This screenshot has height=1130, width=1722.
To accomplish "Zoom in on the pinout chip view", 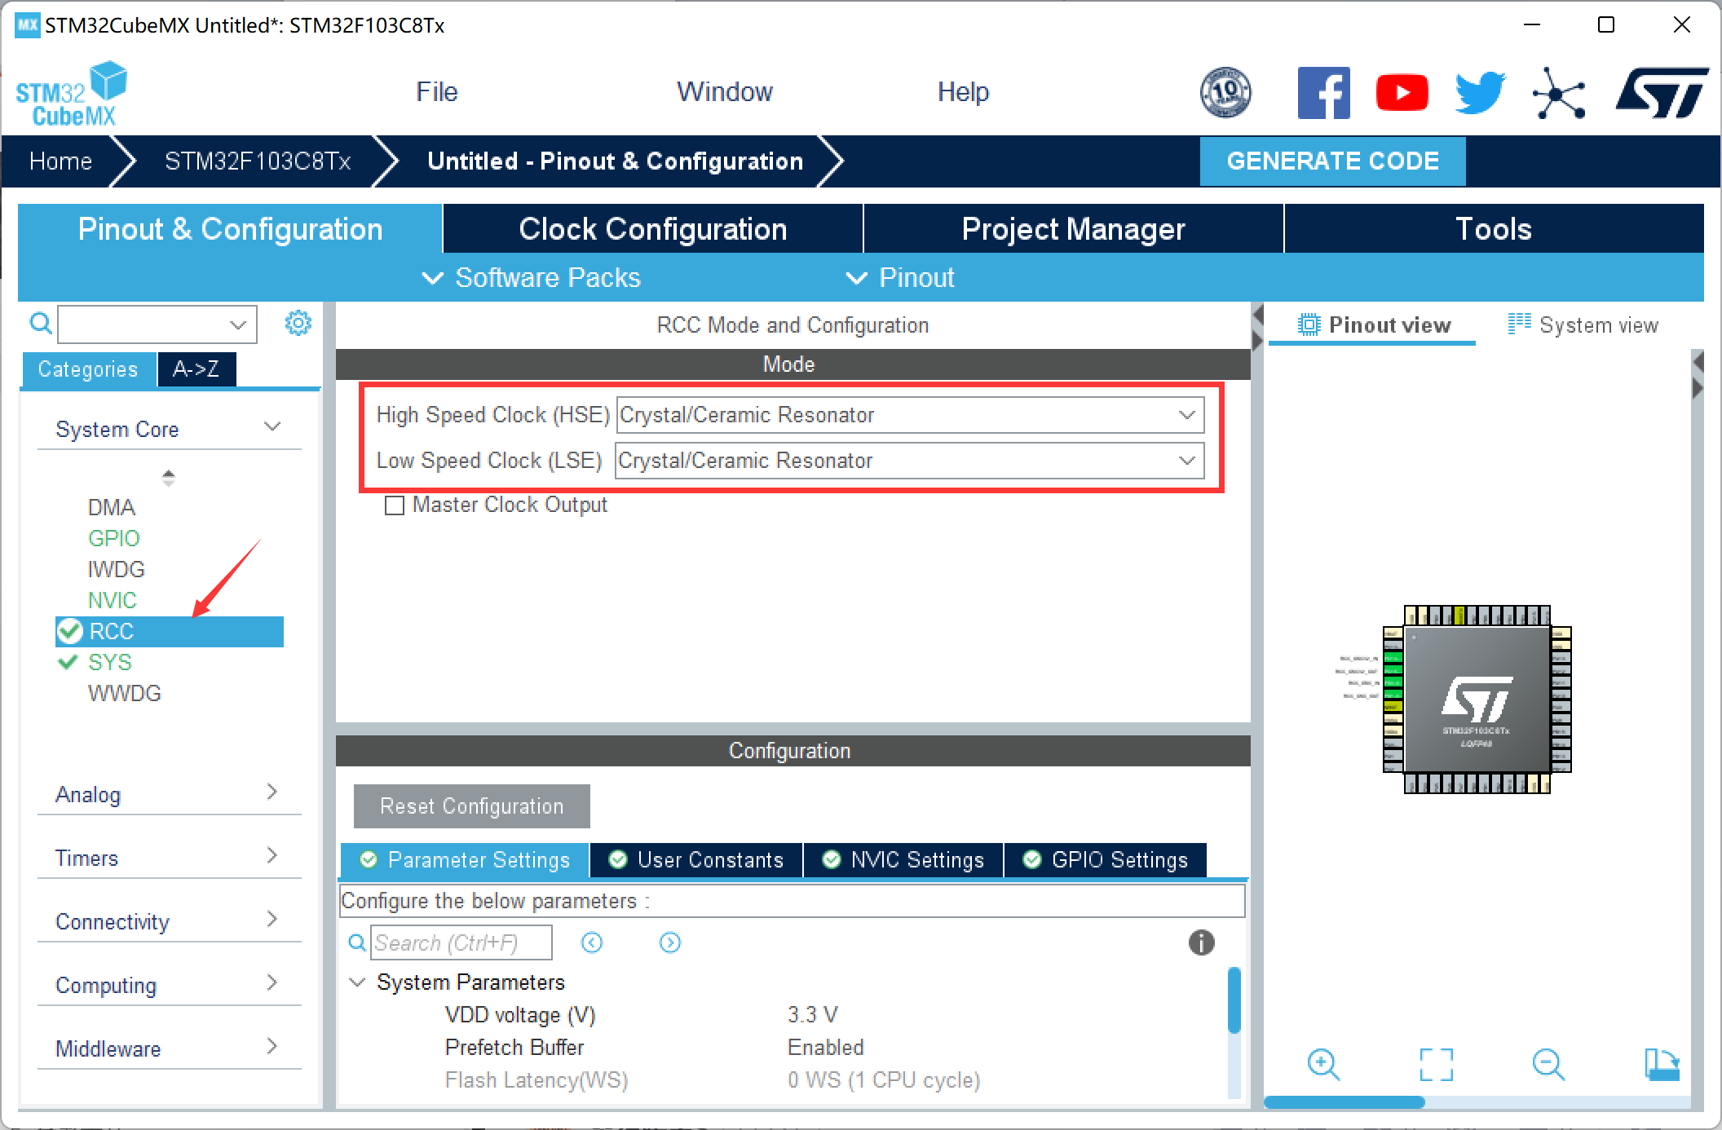I will pos(1323,1064).
